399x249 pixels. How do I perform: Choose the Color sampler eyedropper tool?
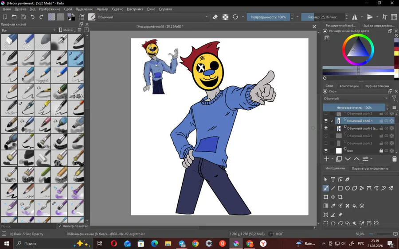pos(333,206)
